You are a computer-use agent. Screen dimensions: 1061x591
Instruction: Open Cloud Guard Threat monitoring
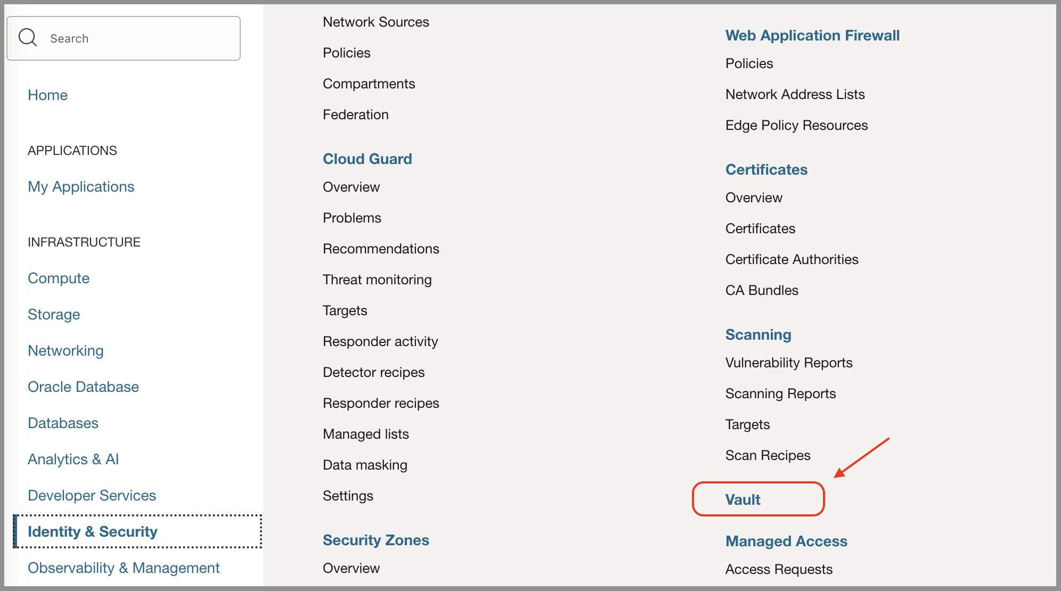click(x=377, y=280)
